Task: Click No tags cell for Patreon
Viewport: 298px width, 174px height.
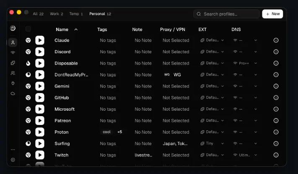Action: pyautogui.click(x=108, y=121)
